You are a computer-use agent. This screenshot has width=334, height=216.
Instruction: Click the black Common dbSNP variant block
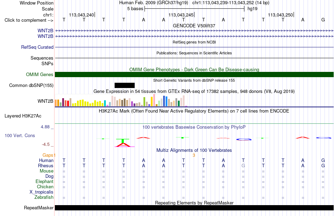pos(124,85)
